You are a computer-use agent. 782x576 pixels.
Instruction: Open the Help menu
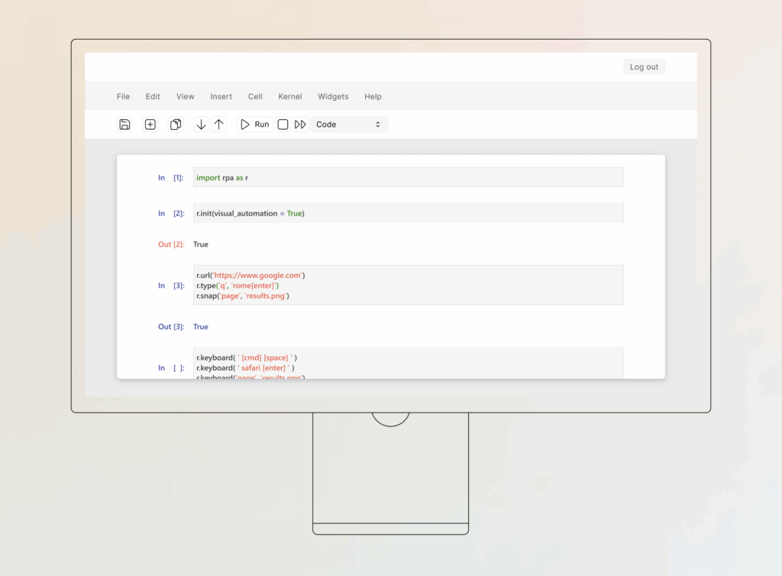tap(373, 96)
